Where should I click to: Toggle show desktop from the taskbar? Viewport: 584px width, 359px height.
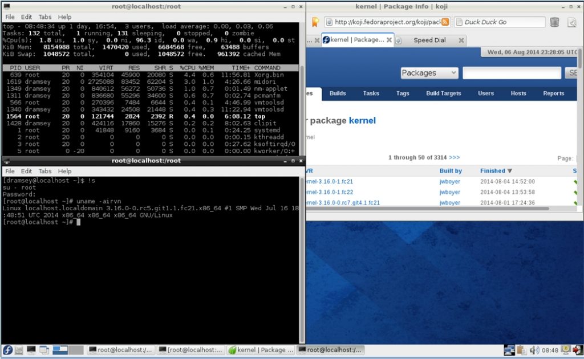pyautogui.click(x=44, y=350)
